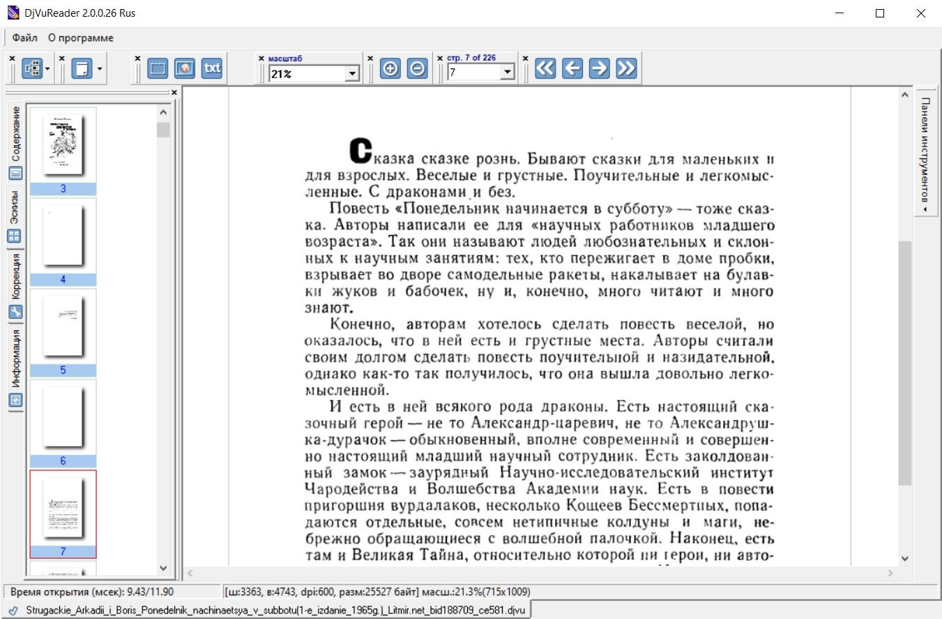Click the horizontal scrollbar right arrow

[892, 573]
